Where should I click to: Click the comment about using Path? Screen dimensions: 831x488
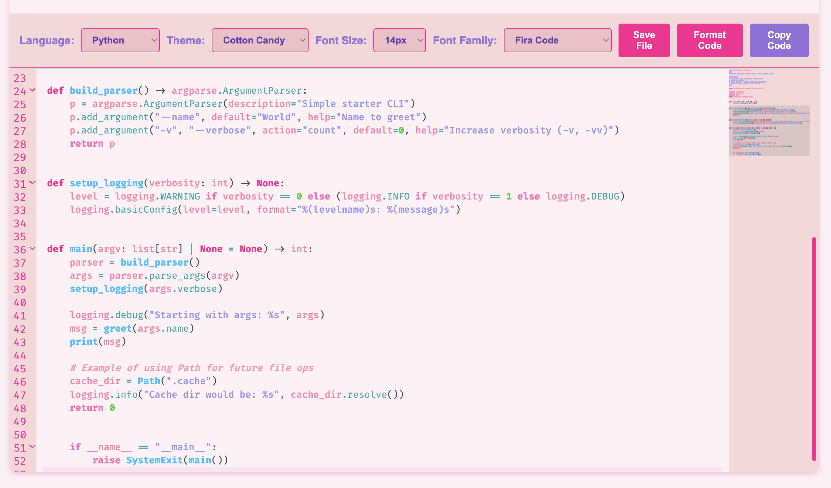(192, 368)
